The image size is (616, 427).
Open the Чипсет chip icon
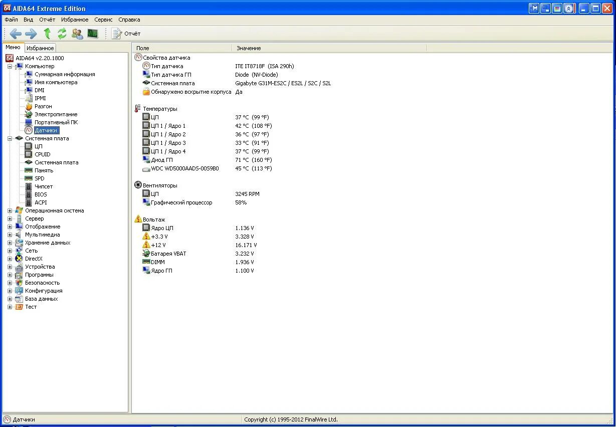pyautogui.click(x=29, y=186)
